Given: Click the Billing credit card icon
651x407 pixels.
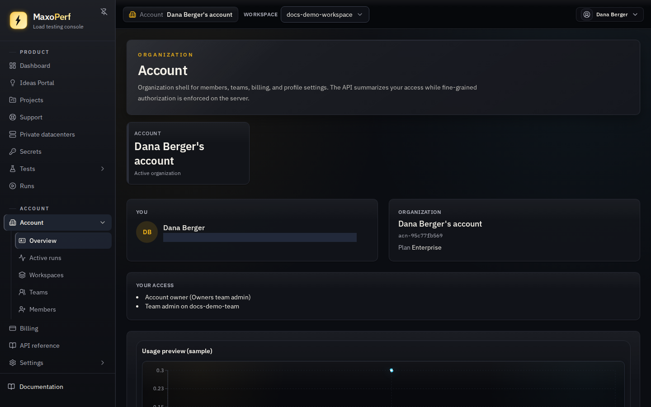Looking at the screenshot, I should pos(13,328).
